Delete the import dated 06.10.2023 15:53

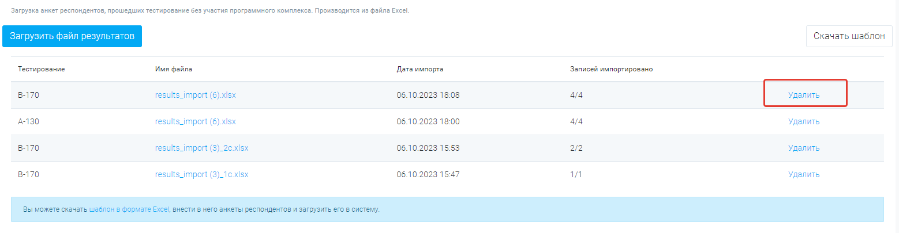coord(804,148)
